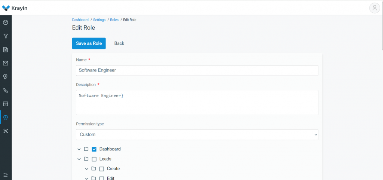Enable the Create permission checkbox
Image resolution: width=383 pixels, height=180 pixels.
(102, 169)
